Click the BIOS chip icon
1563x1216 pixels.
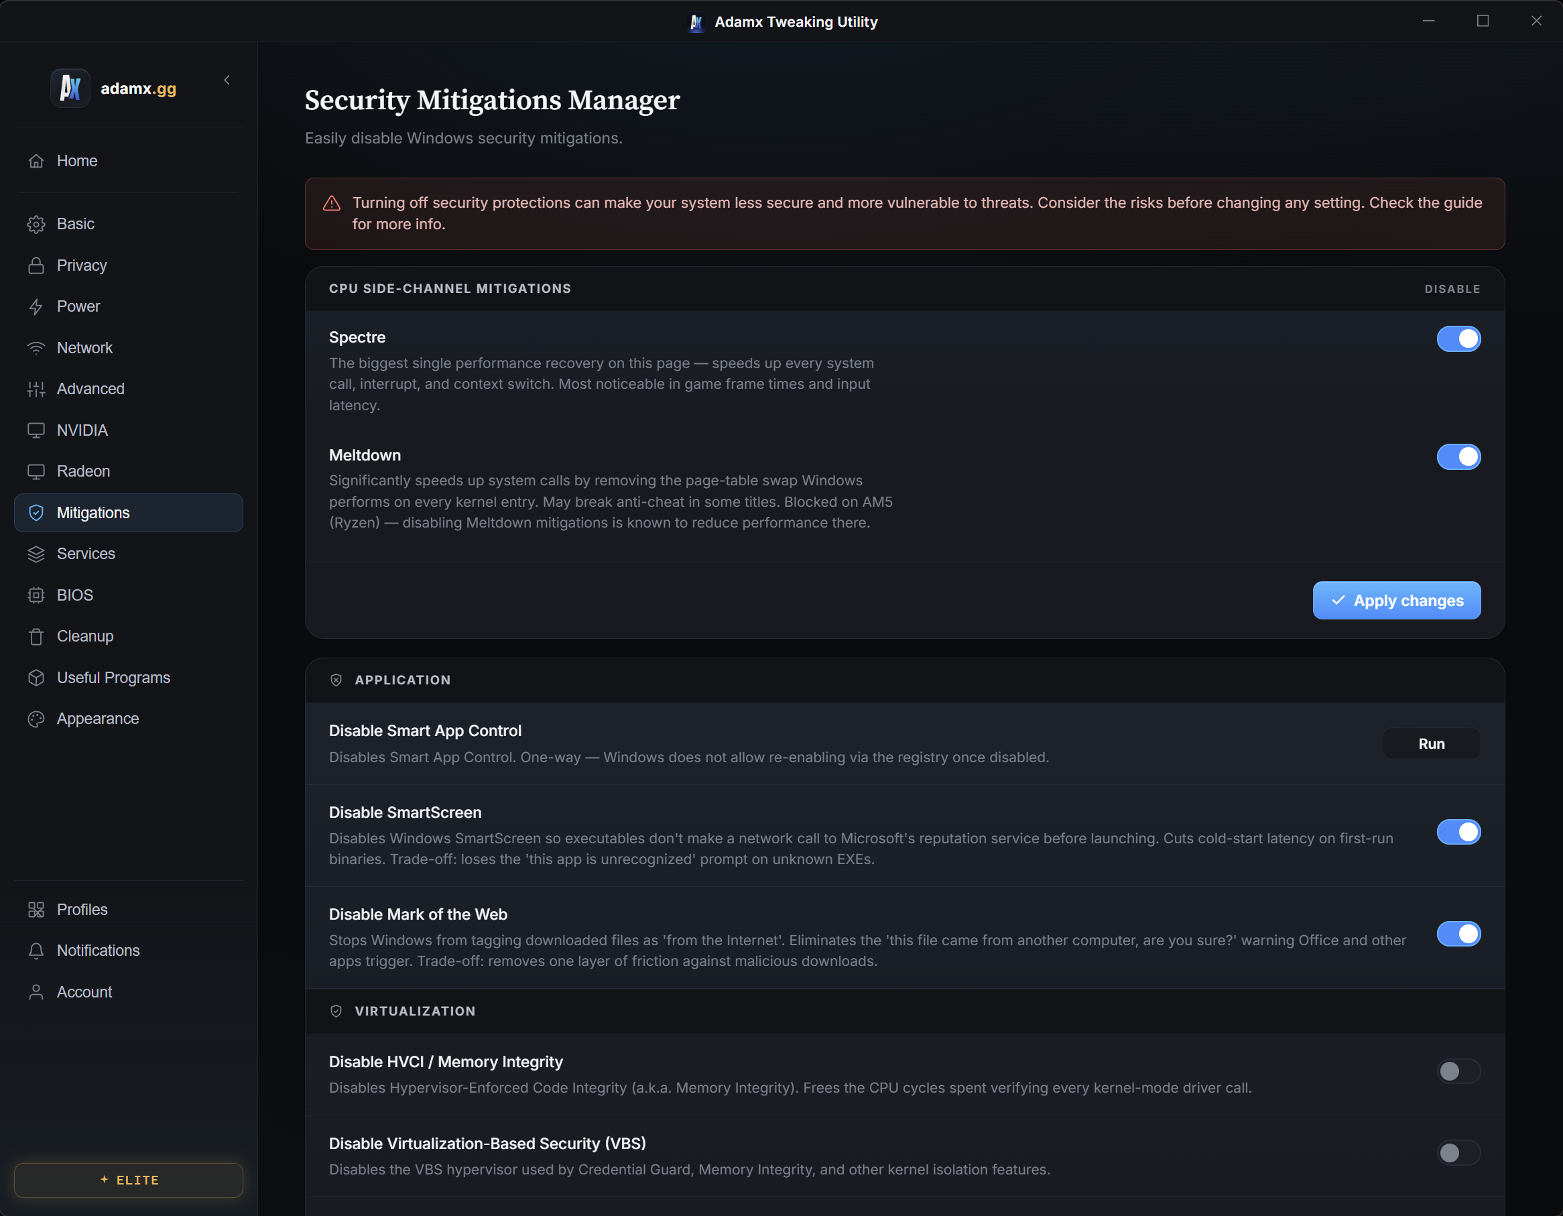pyautogui.click(x=36, y=595)
